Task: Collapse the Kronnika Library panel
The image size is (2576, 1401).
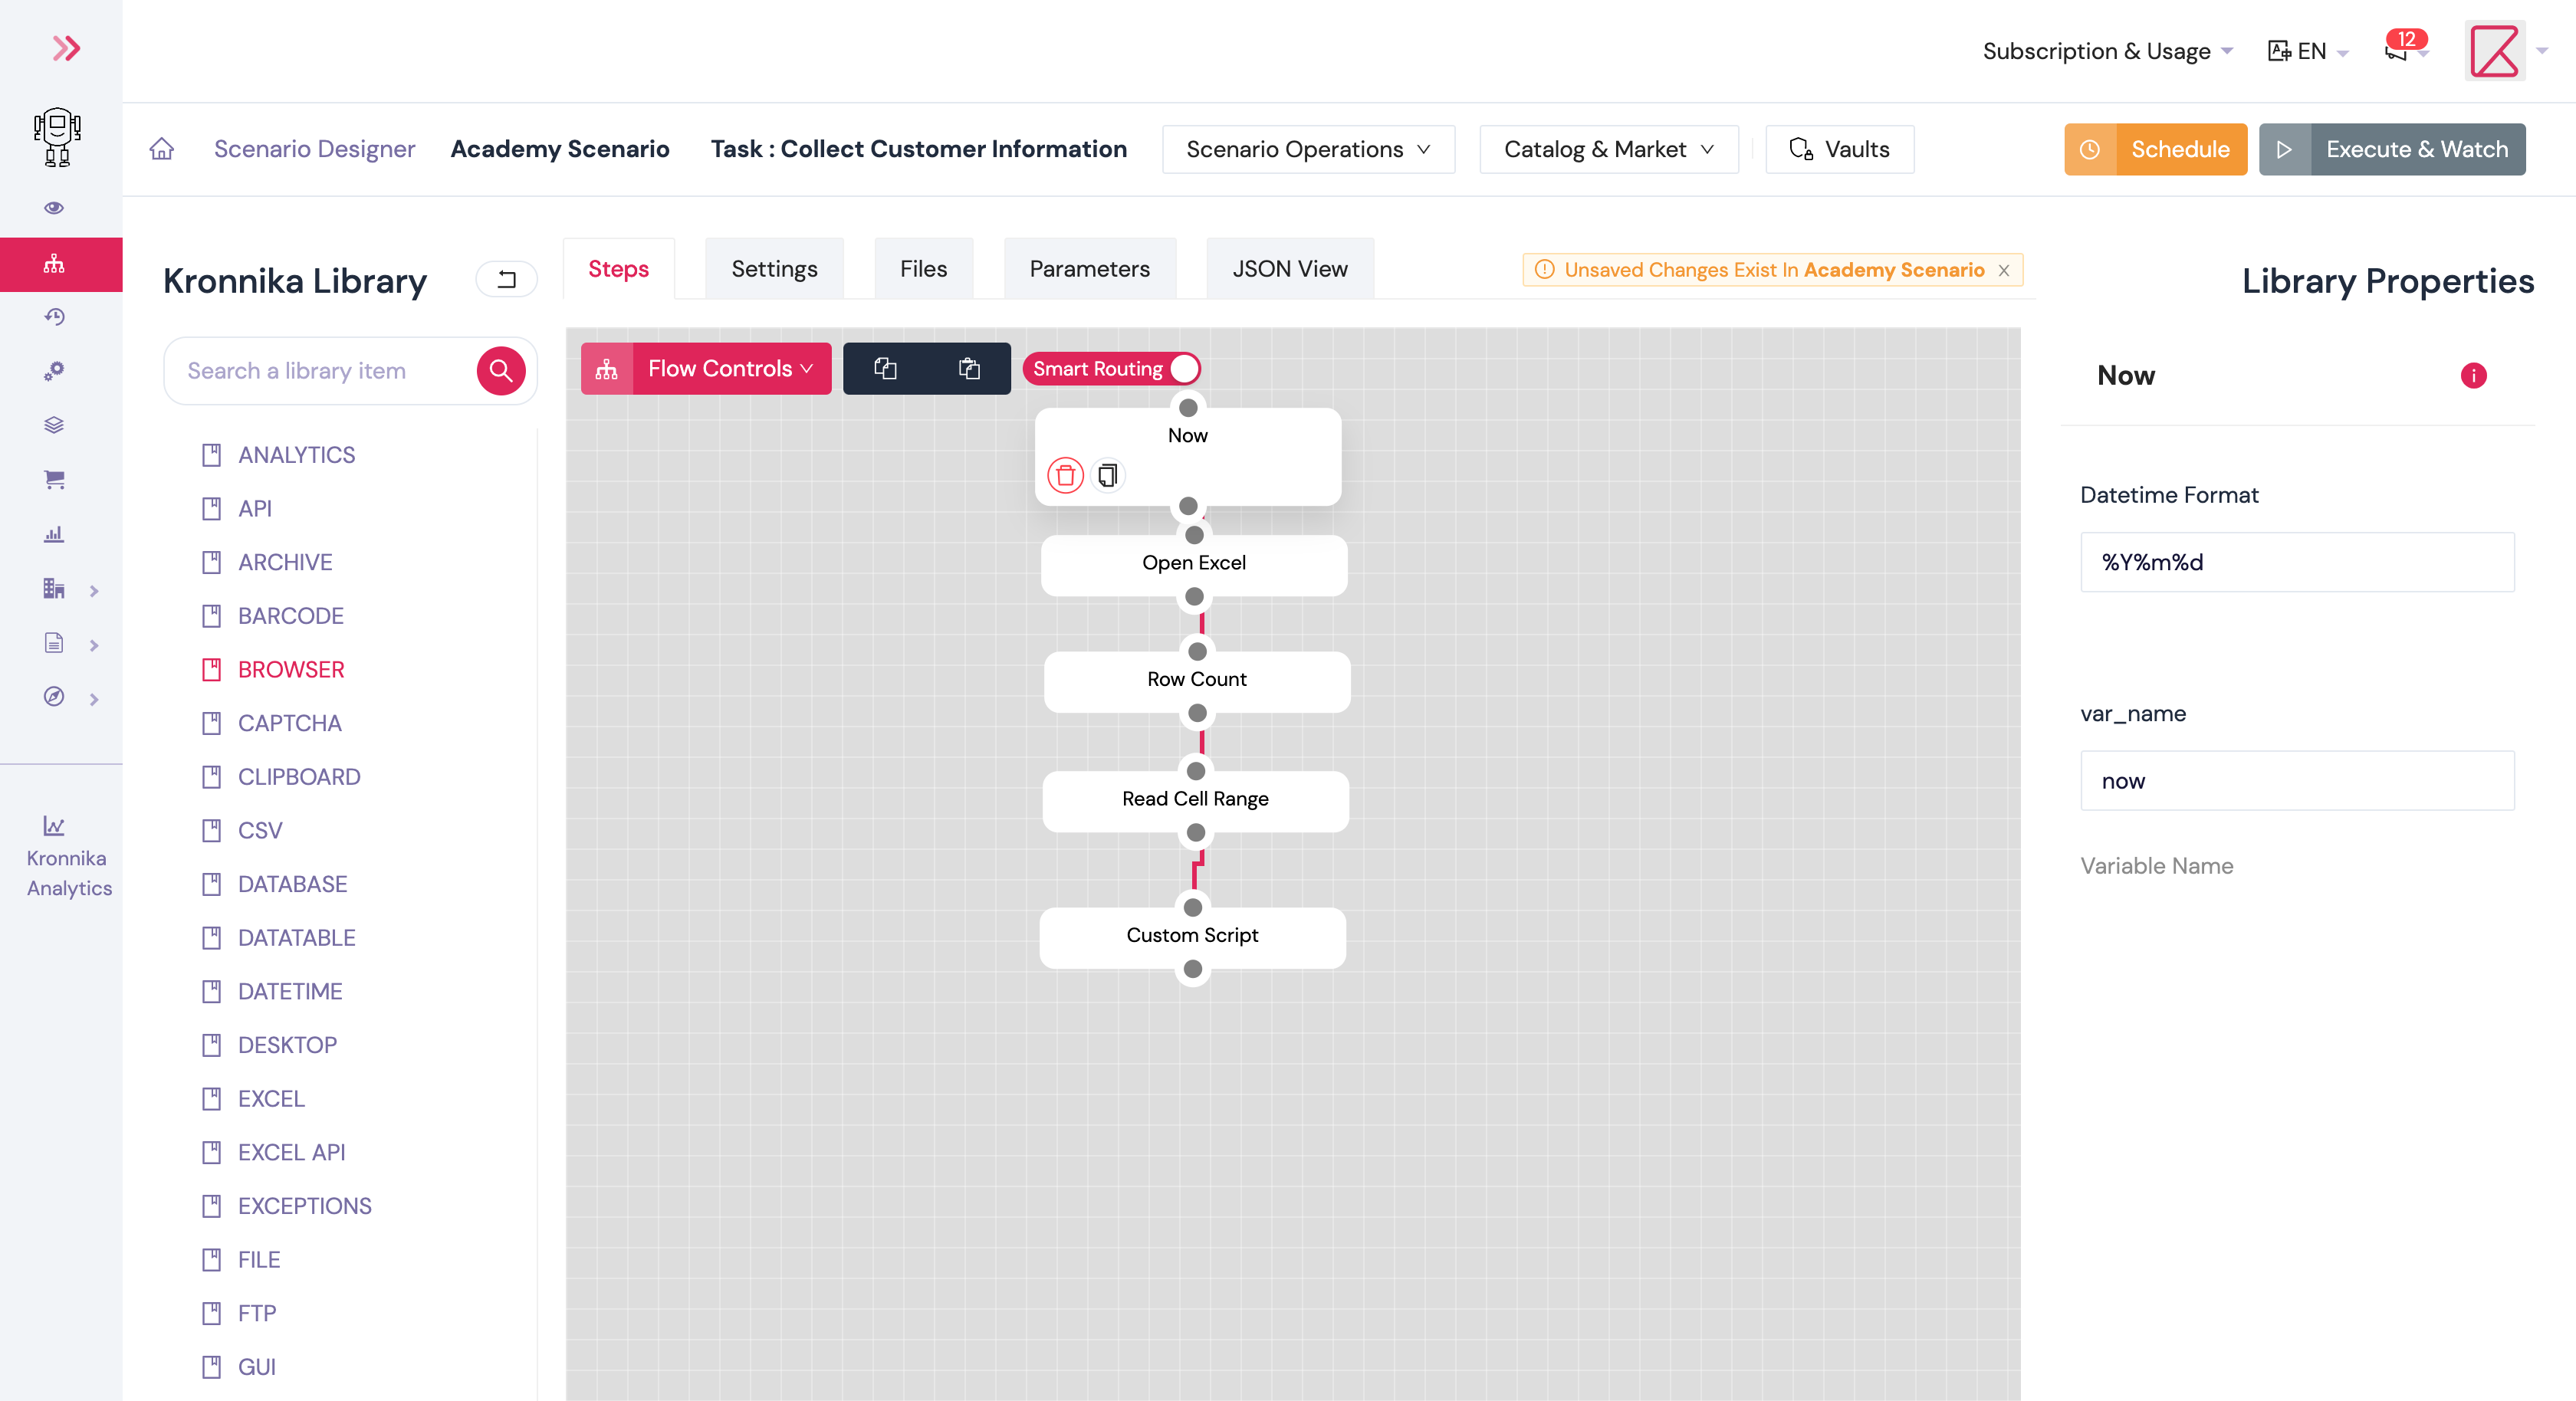Action: point(506,279)
